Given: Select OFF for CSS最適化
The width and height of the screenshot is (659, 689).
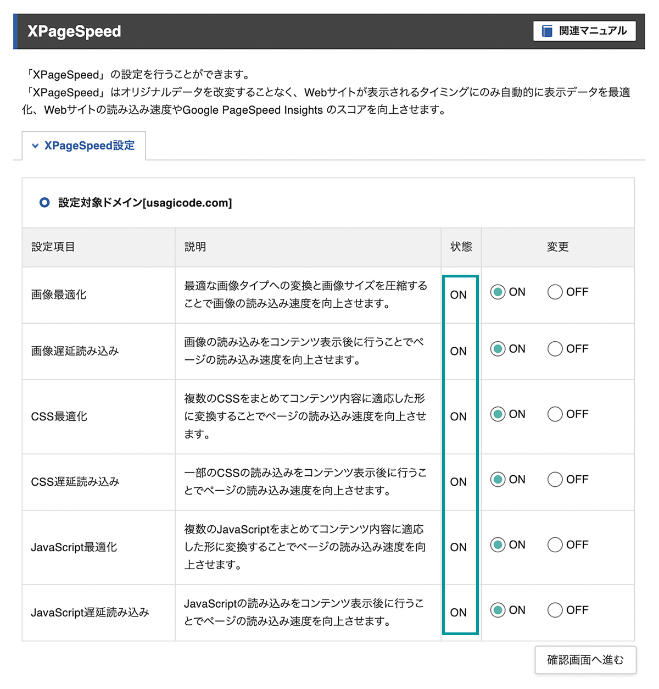Looking at the screenshot, I should tap(555, 414).
